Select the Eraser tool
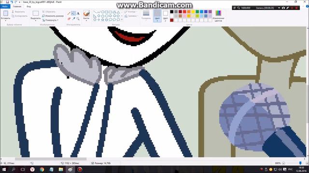The image size is (309, 173). coord(69,19)
